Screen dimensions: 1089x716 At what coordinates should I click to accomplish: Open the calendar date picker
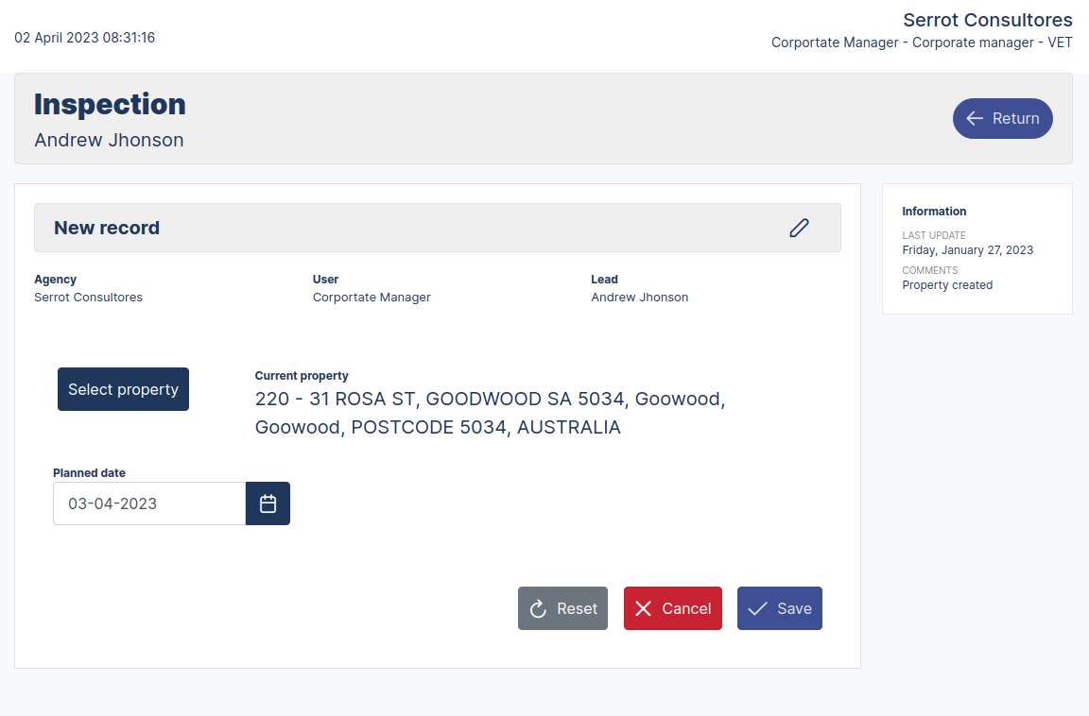click(268, 503)
